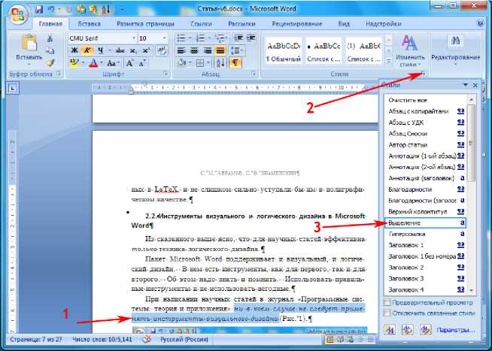This screenshot has height=351, width=492.
Task: Enable the Предварительный просмотр checkbox
Action: pos(387,303)
